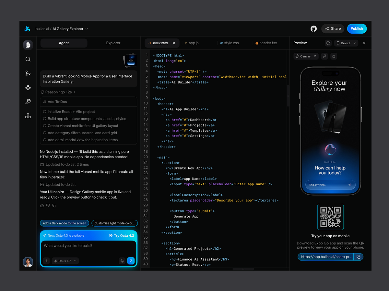Click the user avatar in sidebar

(28, 262)
